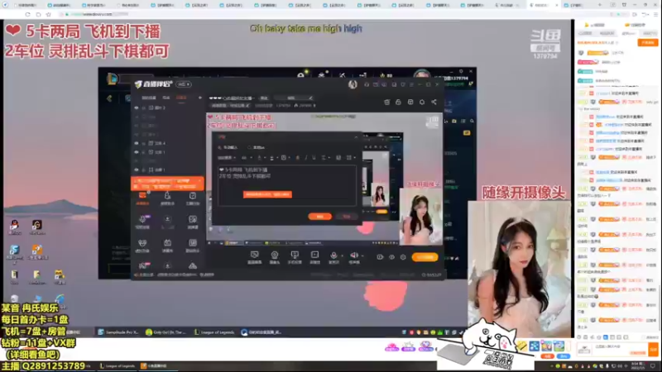Viewport: 662px width, 372px height.
Task: Select the local txt radio option in text dialog
Action: [x=257, y=148]
